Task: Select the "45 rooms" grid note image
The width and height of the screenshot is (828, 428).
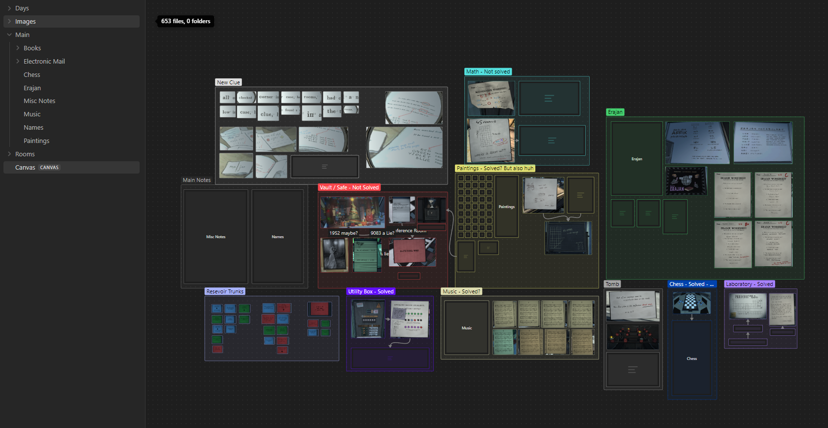Action: pos(491,141)
